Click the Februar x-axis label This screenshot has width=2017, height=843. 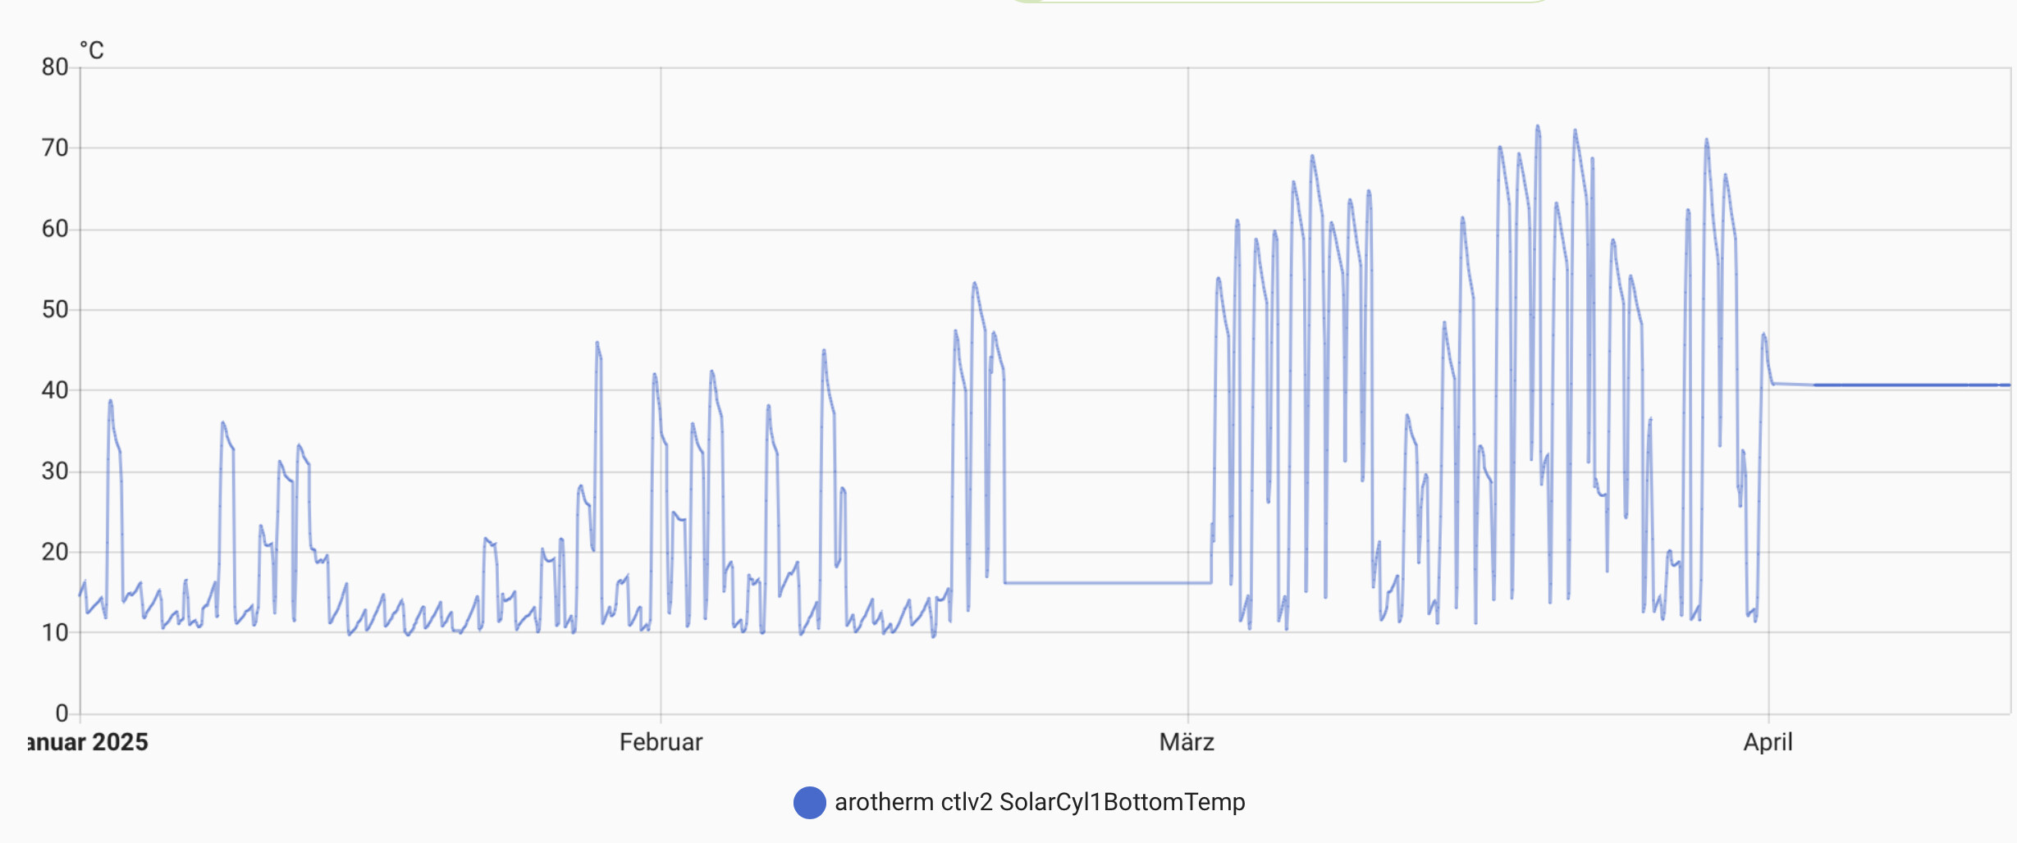[661, 742]
